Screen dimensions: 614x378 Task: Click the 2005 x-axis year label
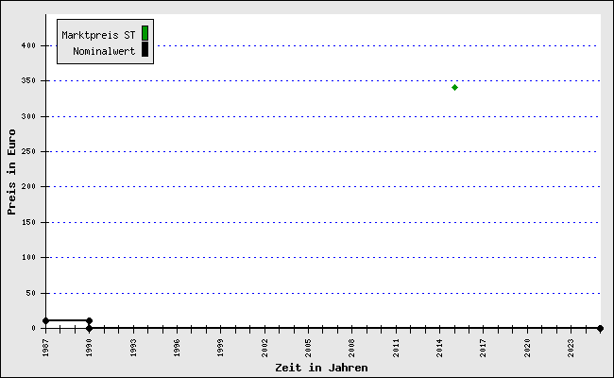tap(308, 348)
